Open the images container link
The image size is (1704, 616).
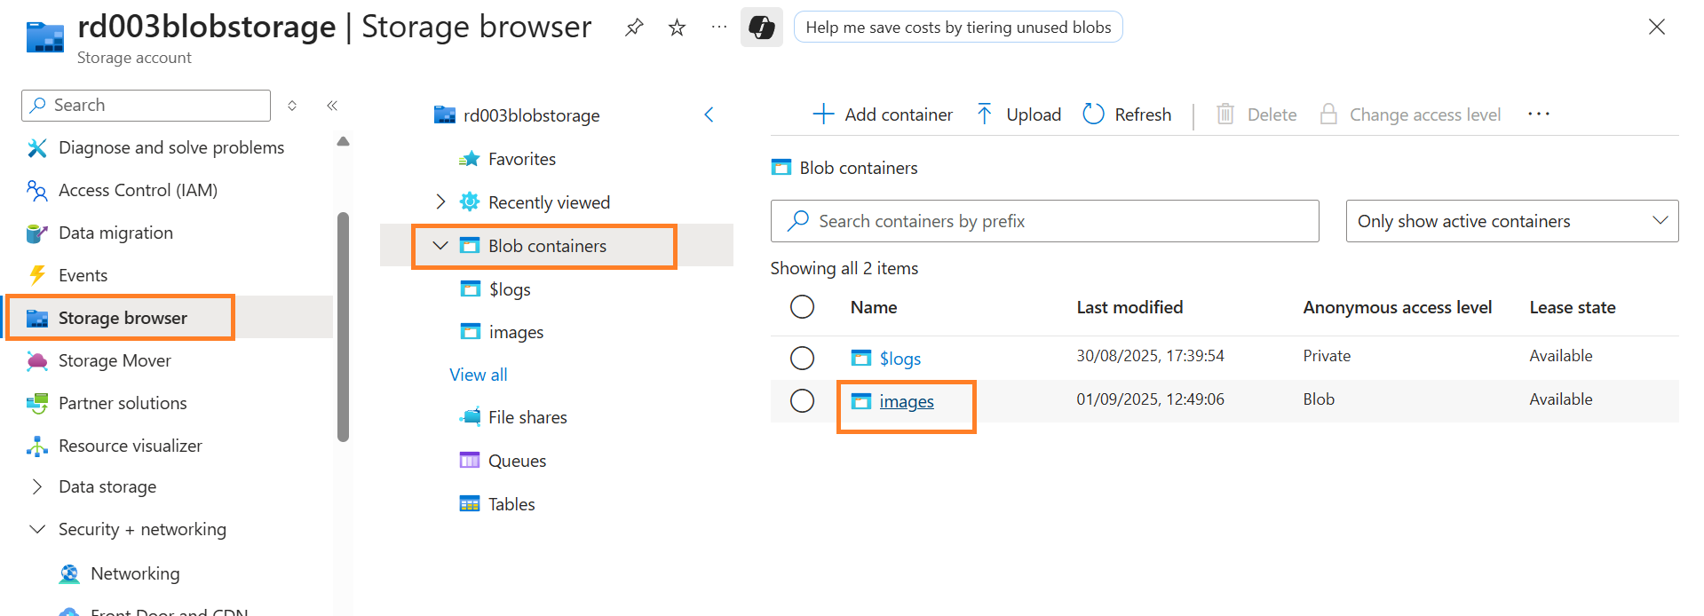(906, 401)
